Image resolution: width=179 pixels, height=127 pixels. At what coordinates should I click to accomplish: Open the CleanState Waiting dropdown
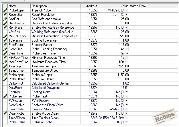(x=127, y=109)
